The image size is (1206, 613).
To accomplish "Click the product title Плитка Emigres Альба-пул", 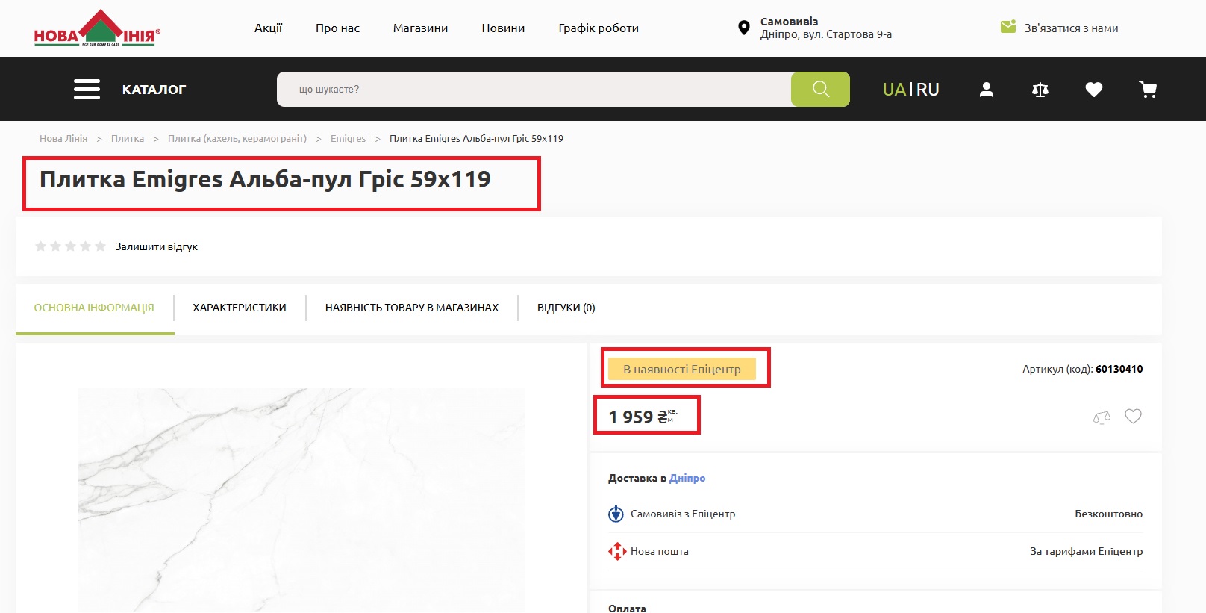I will tap(265, 179).
